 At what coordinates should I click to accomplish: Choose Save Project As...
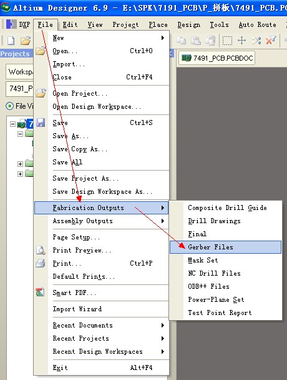click(x=101, y=178)
